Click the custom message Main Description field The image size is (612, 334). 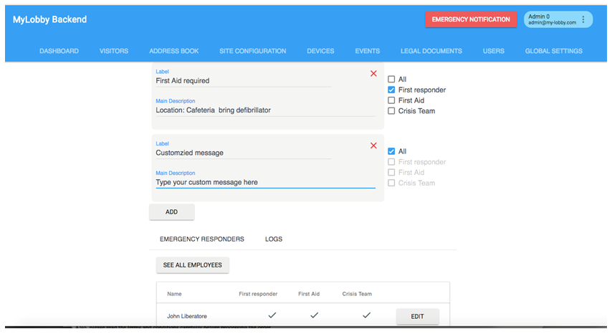[x=265, y=183]
